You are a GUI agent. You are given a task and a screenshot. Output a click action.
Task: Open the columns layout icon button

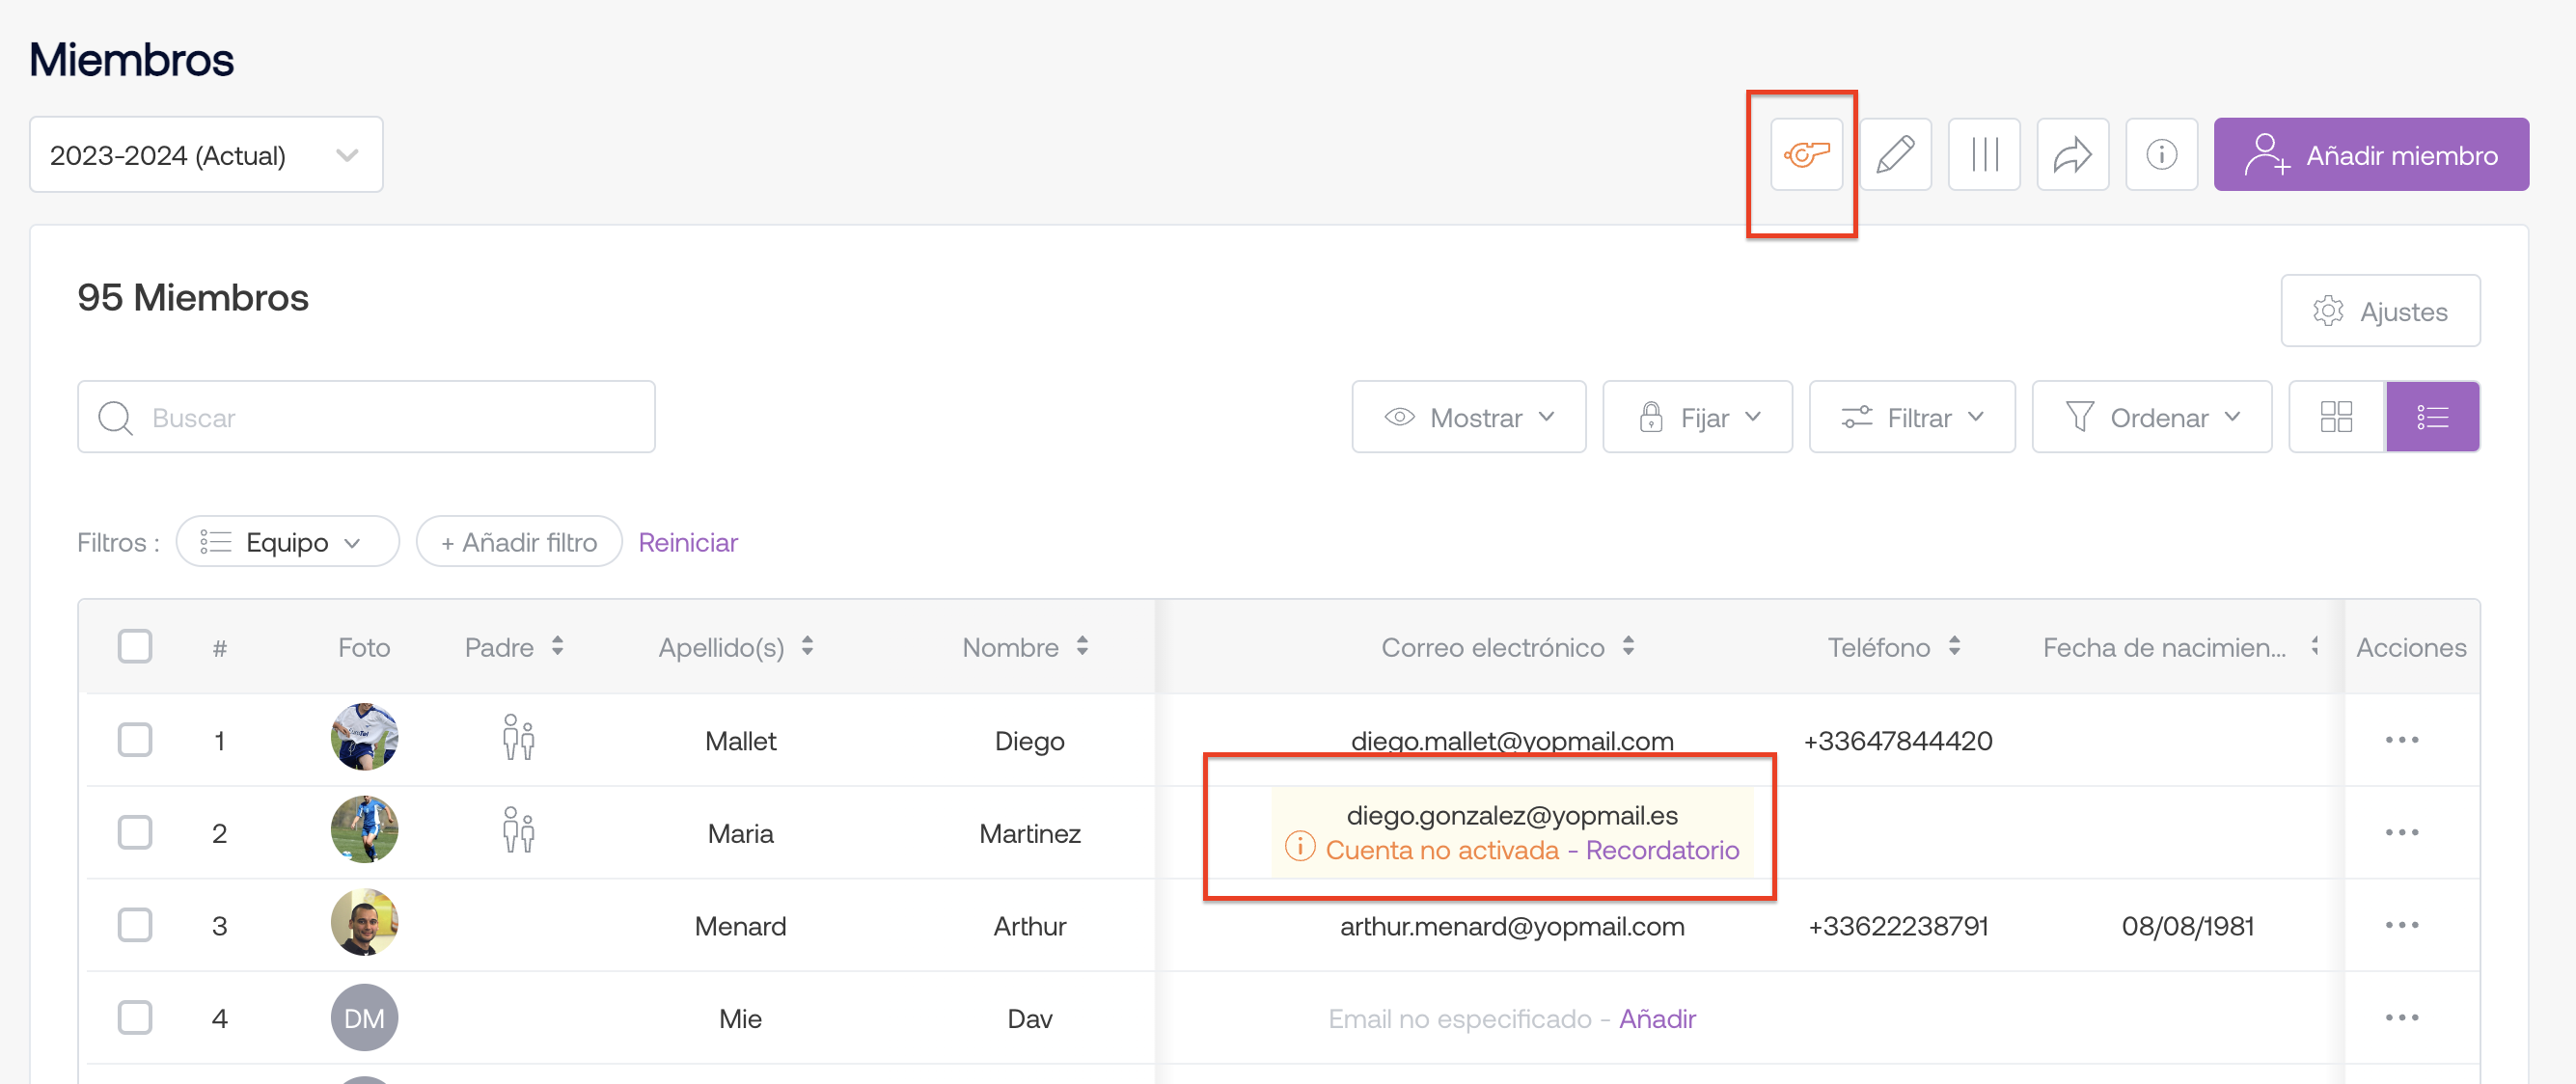[x=1983, y=155]
